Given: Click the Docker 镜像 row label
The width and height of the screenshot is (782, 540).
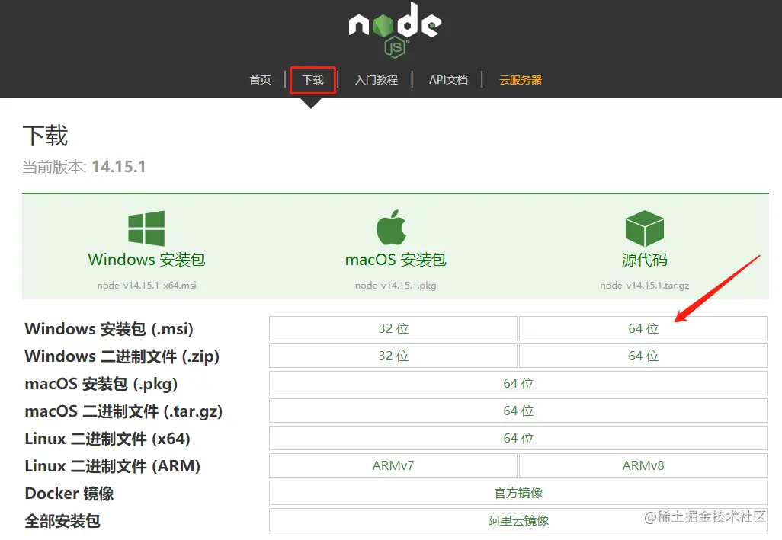Looking at the screenshot, I should coord(69,494).
